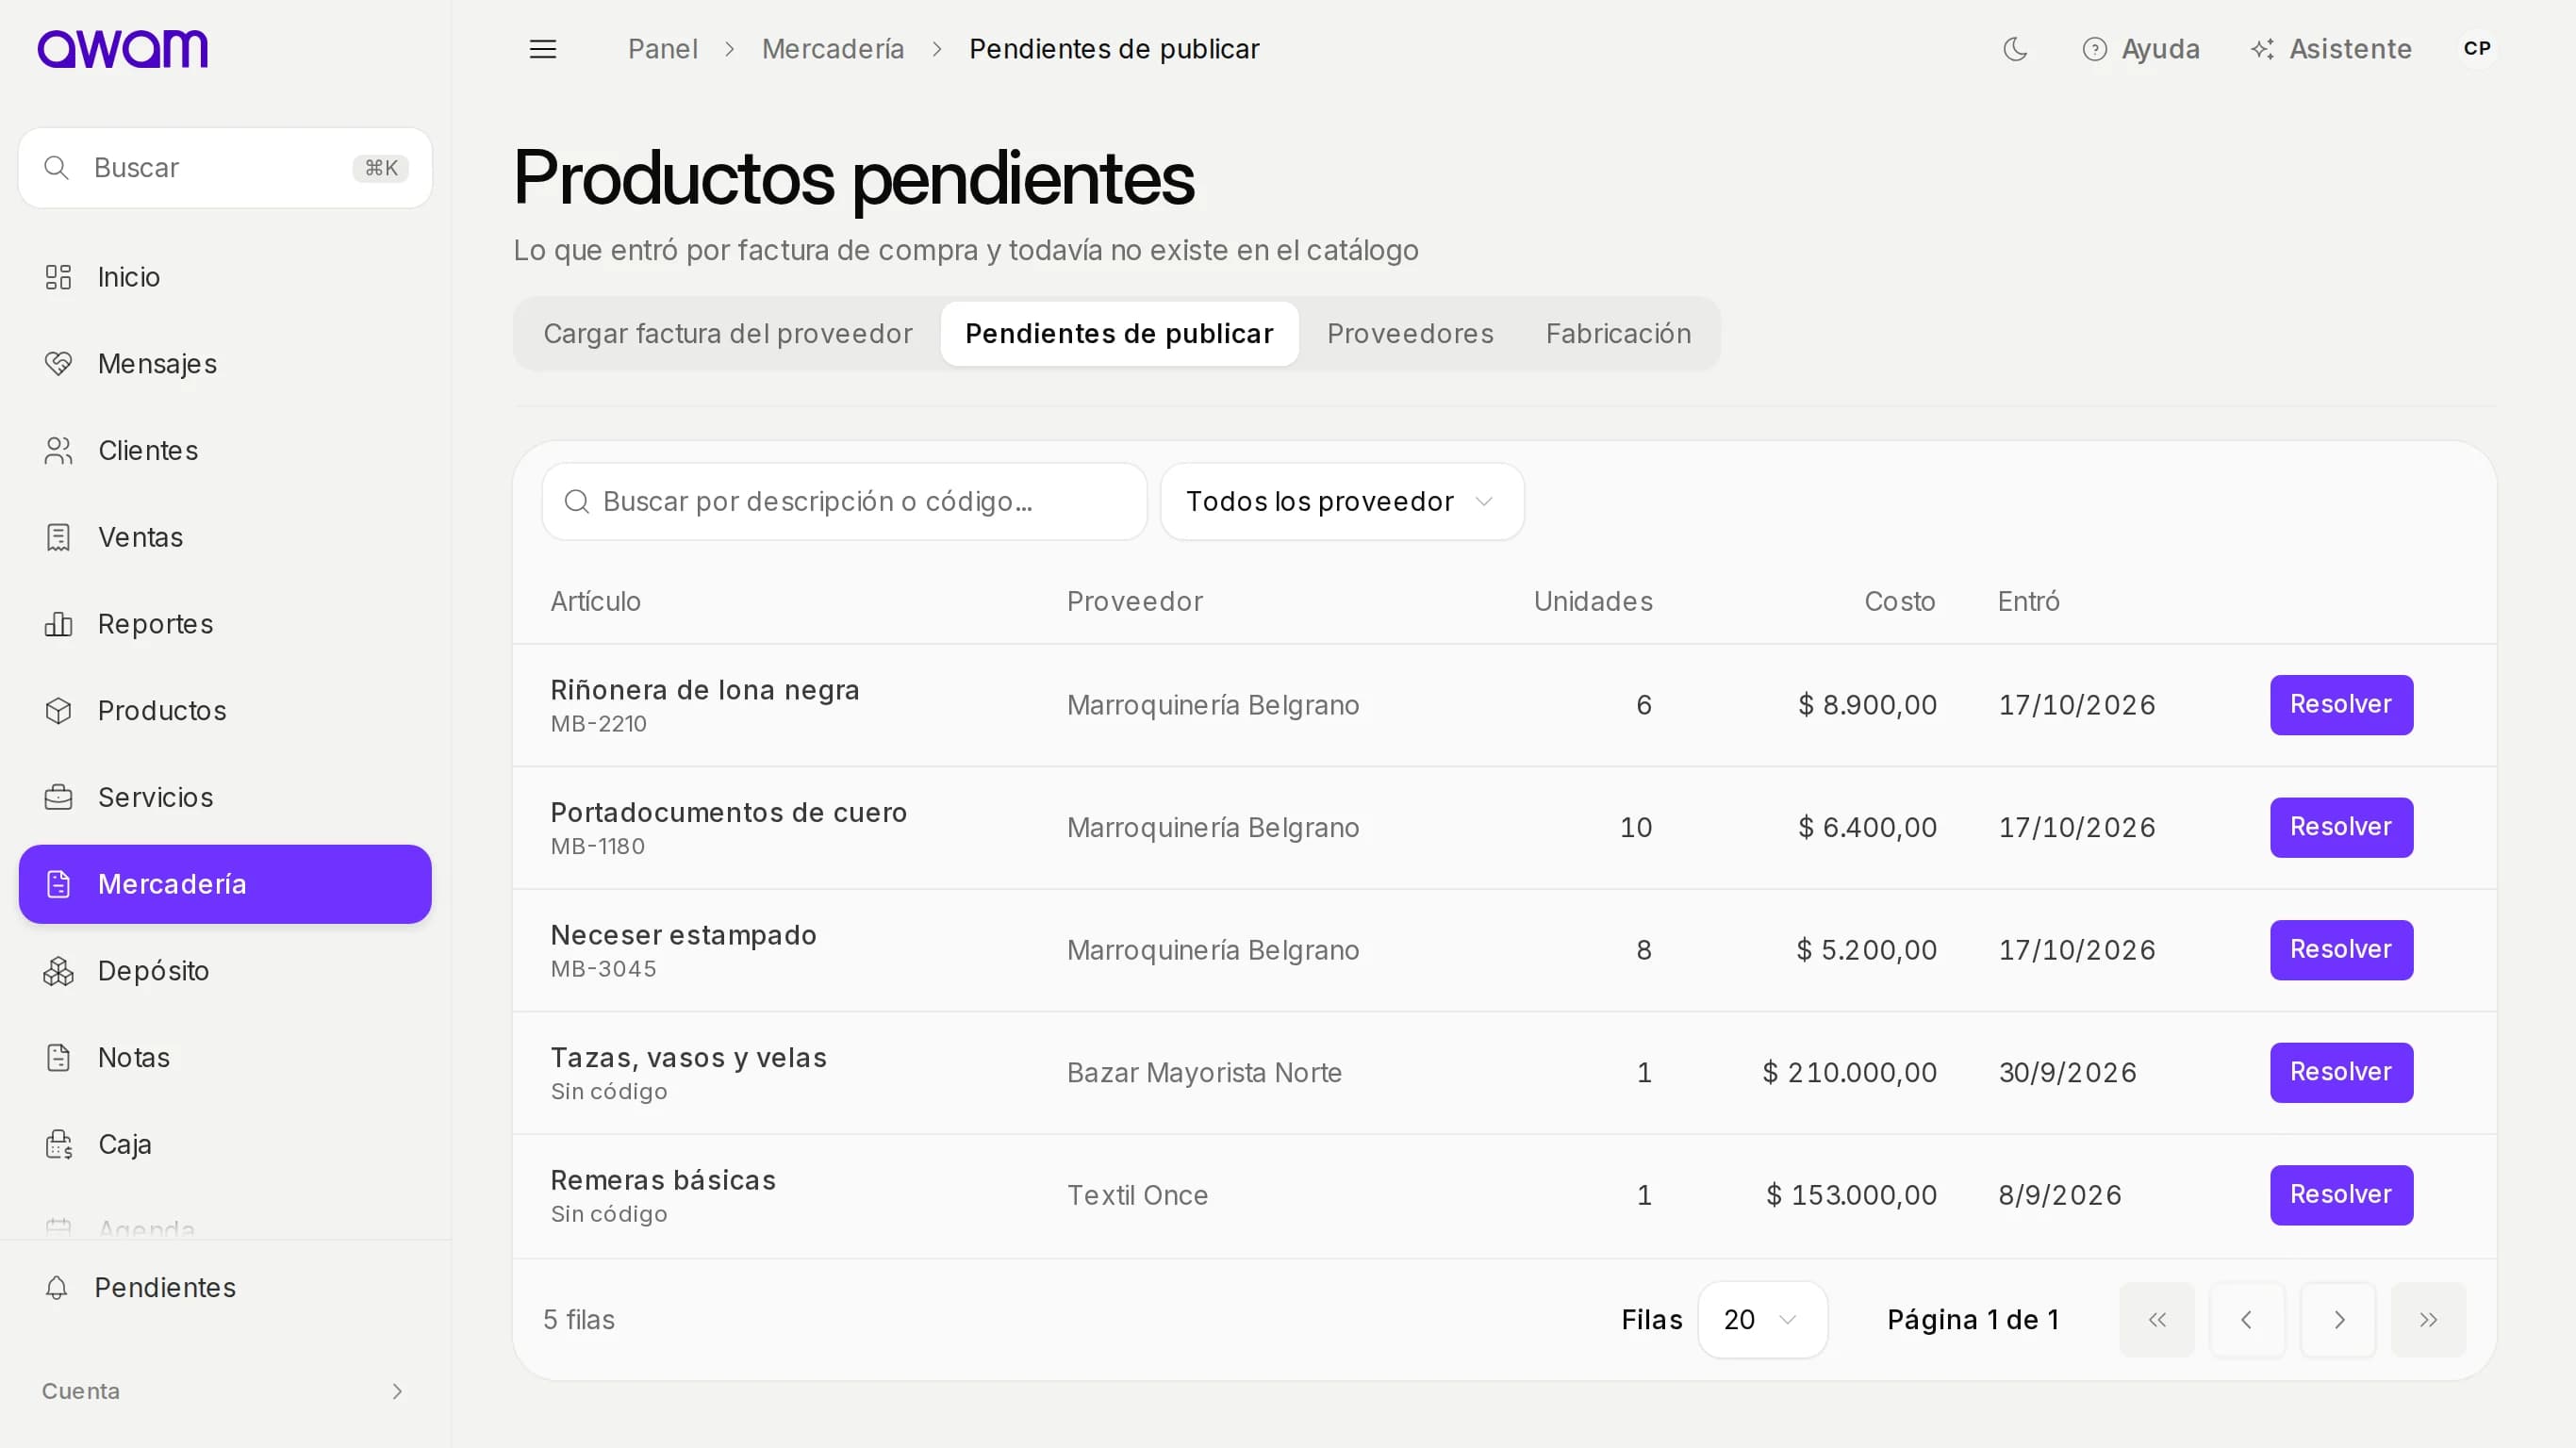Switch to Cargar factura del proveedor tab

tap(727, 334)
